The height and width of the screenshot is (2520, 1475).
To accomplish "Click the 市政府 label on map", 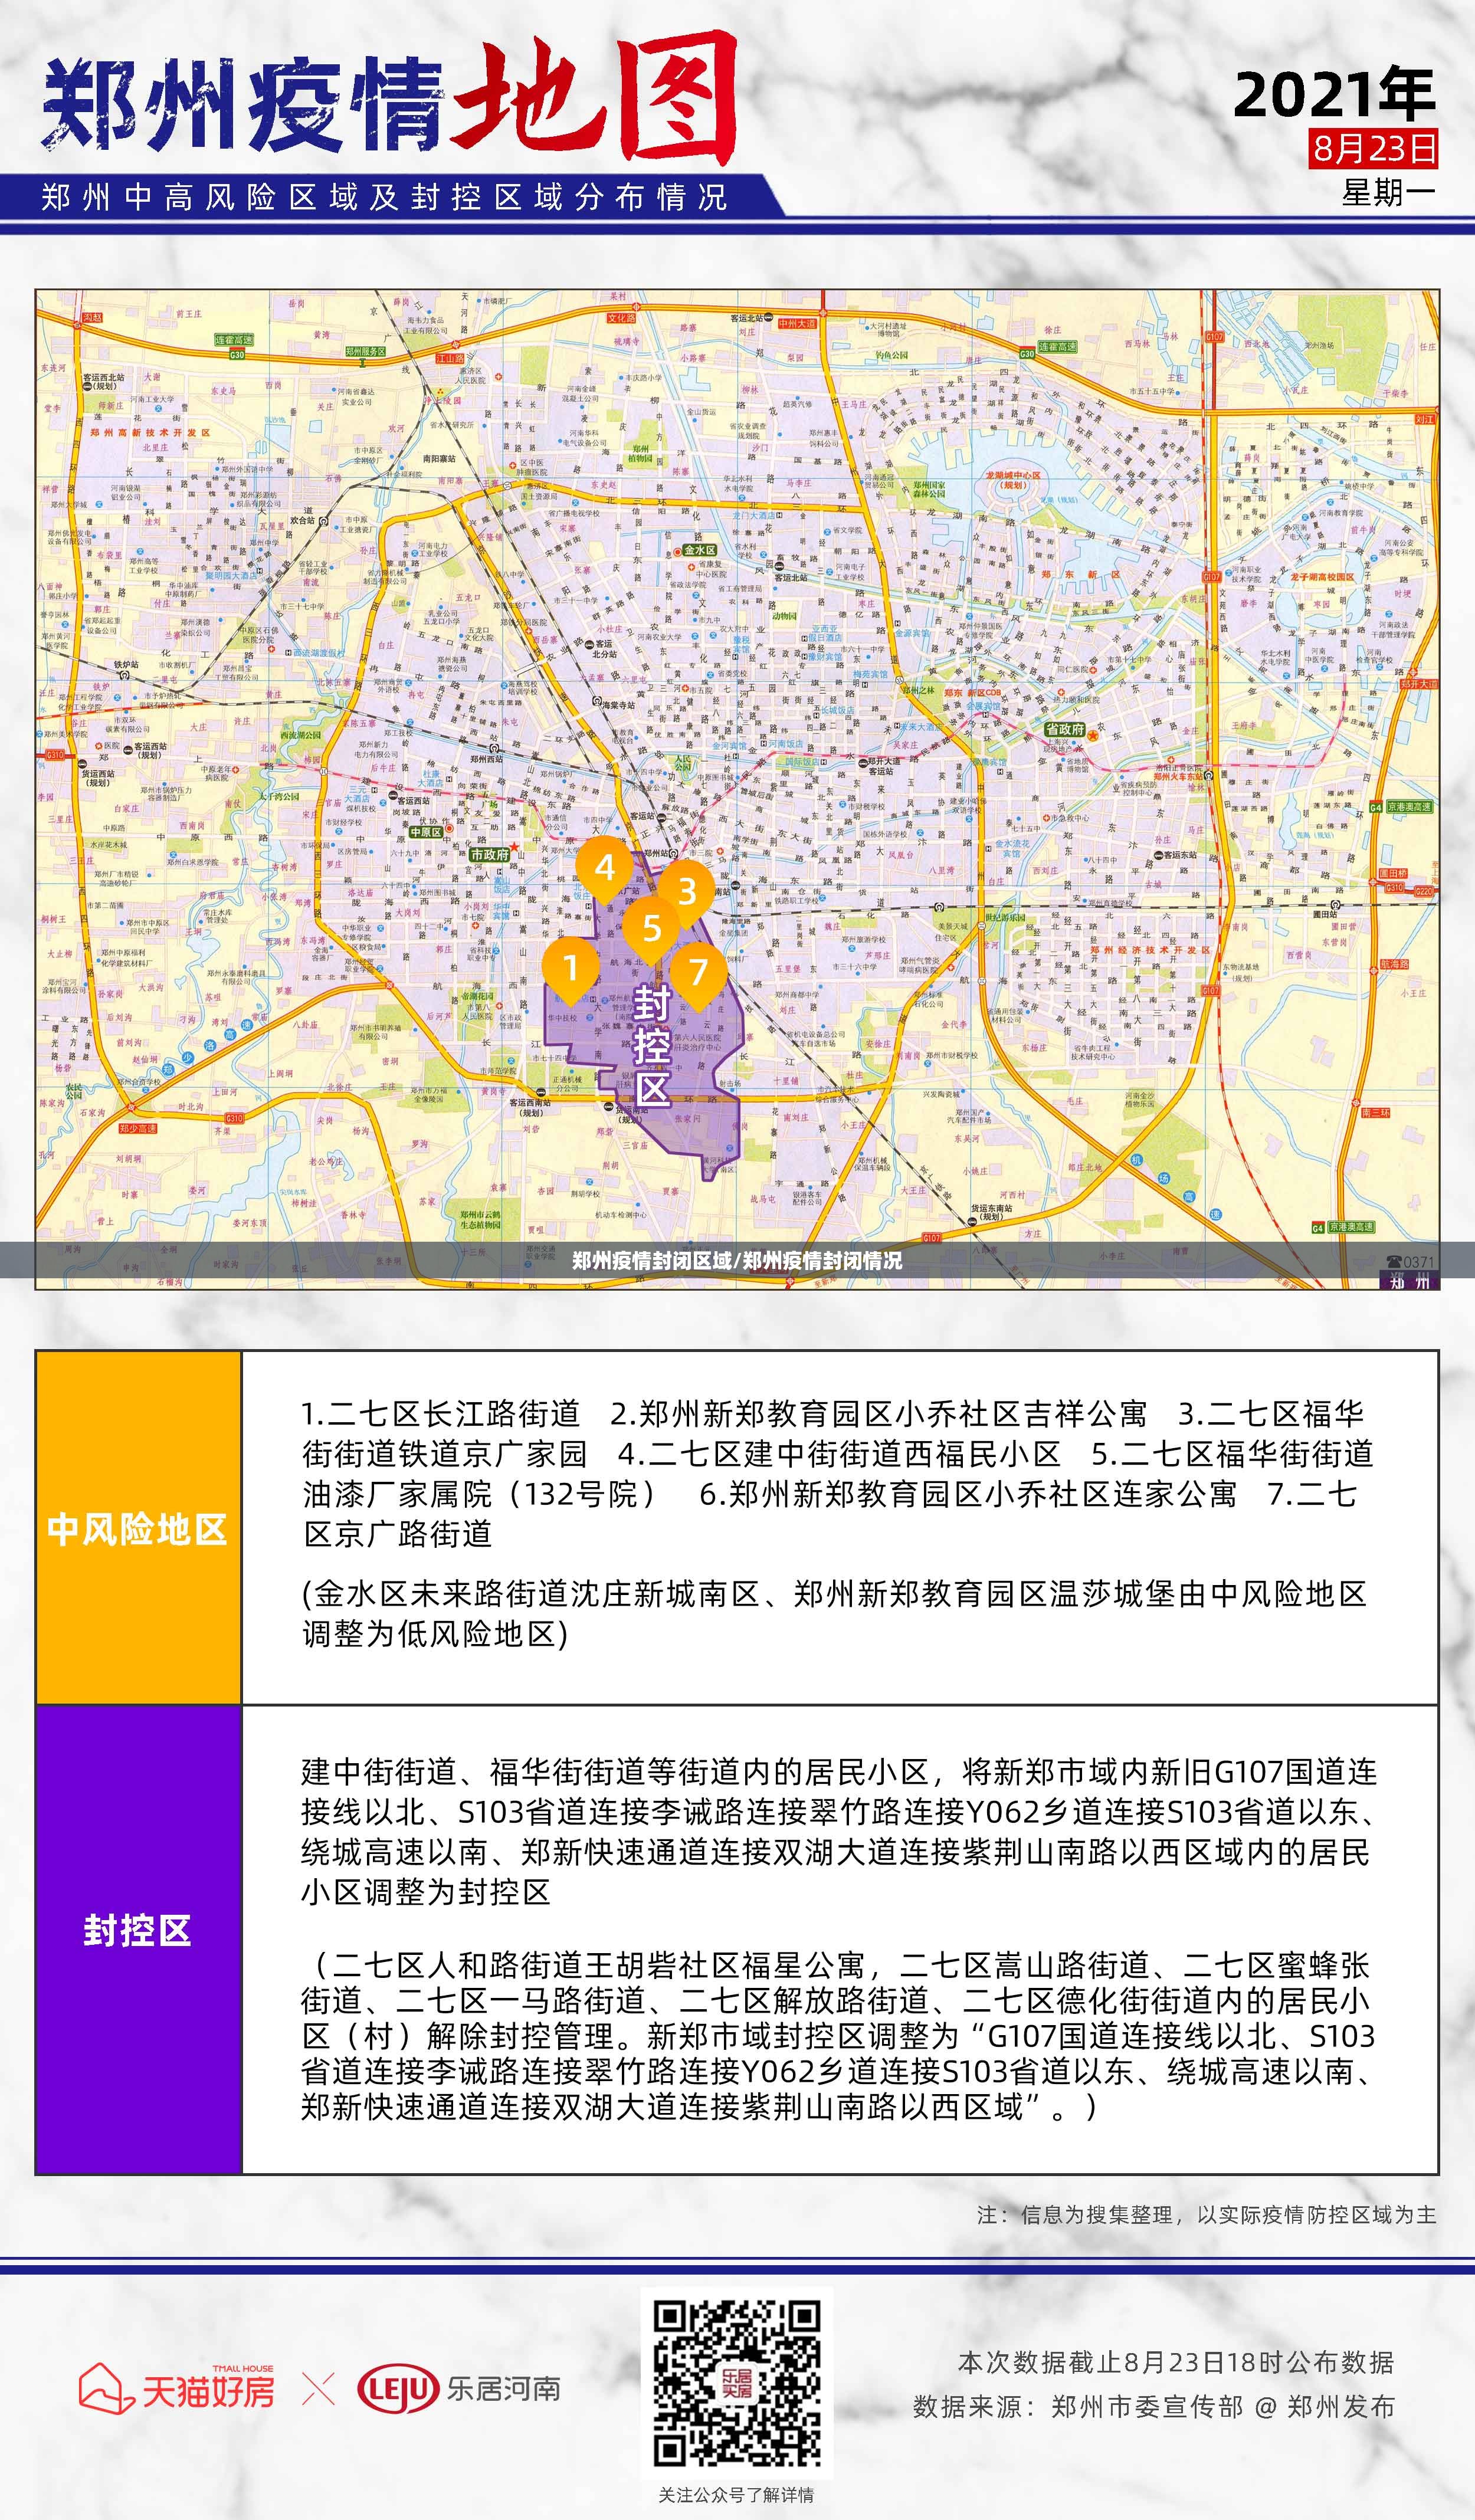I will point(489,855).
